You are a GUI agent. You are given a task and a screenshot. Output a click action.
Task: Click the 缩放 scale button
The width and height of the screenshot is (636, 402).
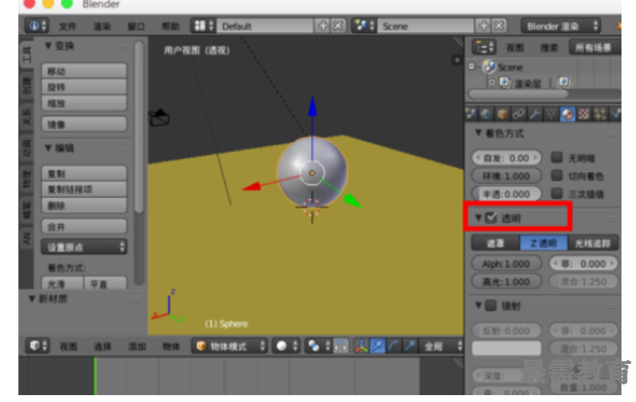[84, 103]
